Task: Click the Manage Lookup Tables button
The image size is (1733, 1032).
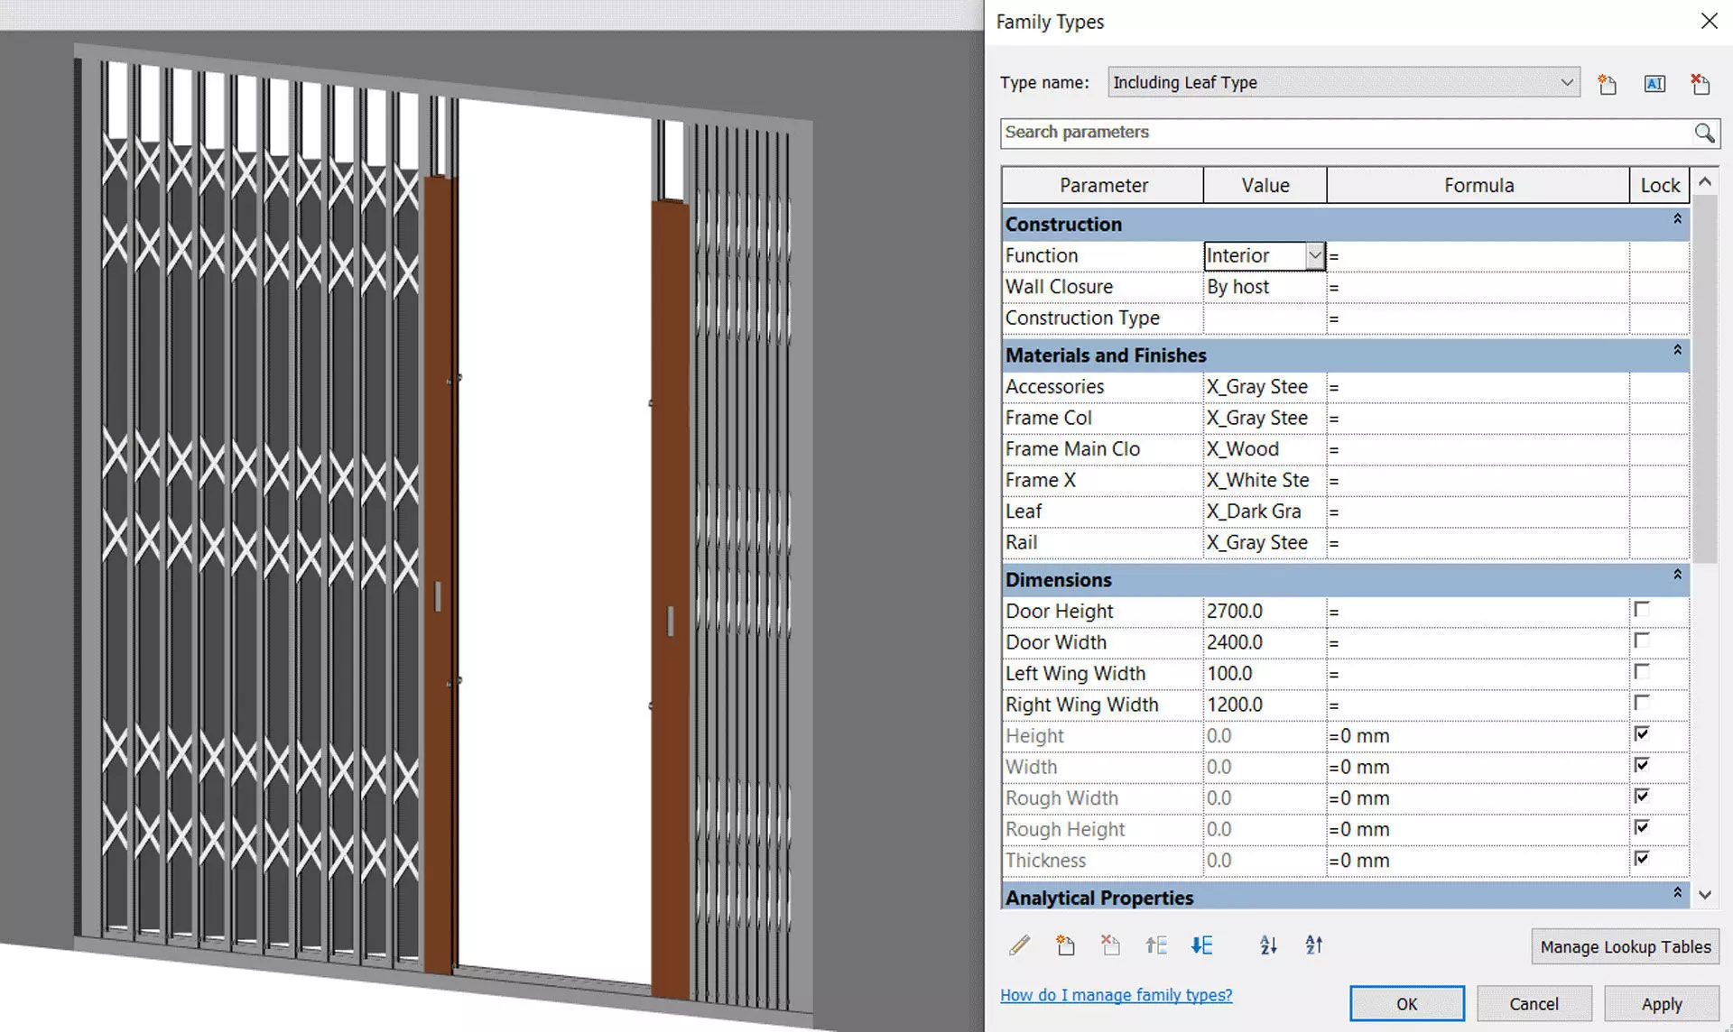Action: tap(1625, 946)
